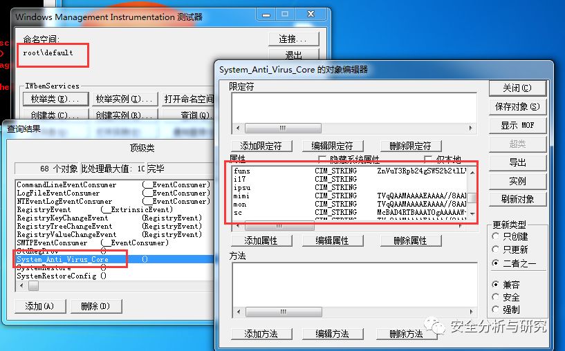Click qualifier list right scroll arrow
This screenshot has height=351, width=565.
point(470,128)
